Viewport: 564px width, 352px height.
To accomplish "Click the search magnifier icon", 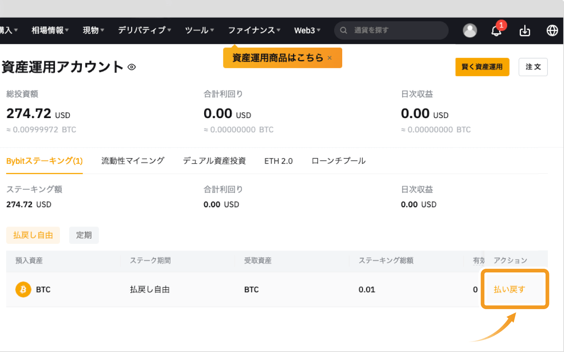I will [x=343, y=30].
